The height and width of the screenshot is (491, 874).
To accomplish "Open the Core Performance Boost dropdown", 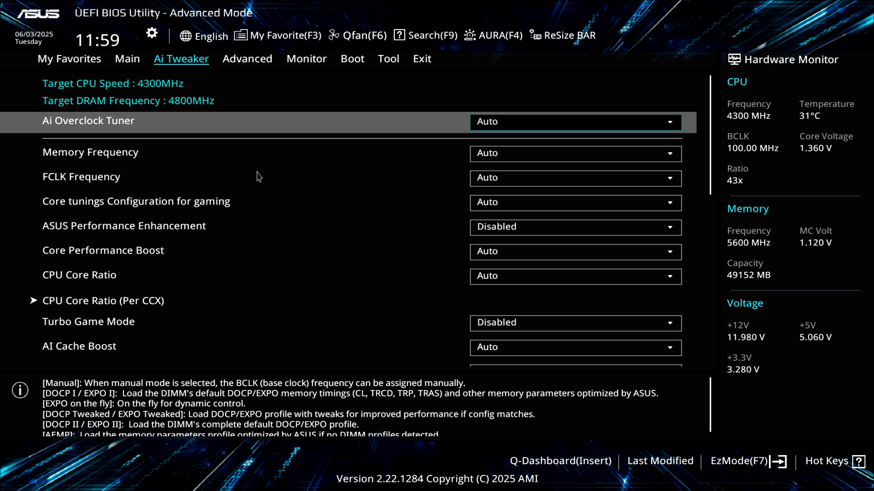I will click(575, 252).
